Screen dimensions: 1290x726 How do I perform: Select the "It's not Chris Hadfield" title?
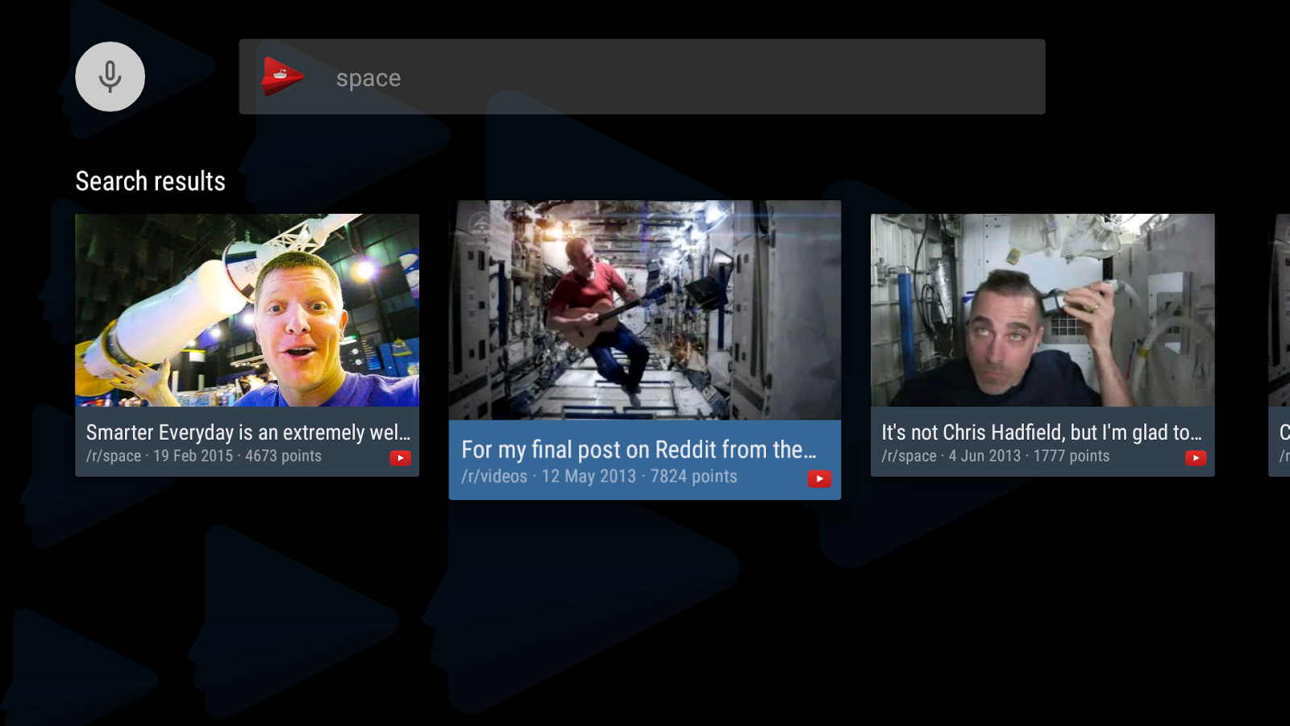point(1041,432)
